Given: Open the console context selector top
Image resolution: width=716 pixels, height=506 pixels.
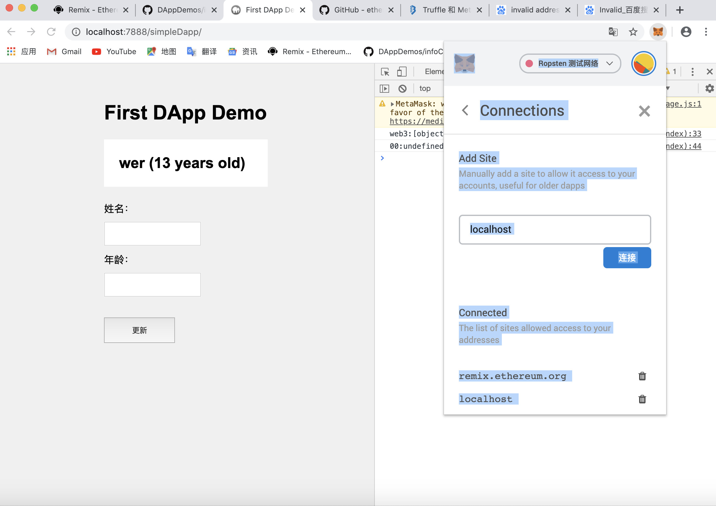Looking at the screenshot, I should click(x=425, y=89).
